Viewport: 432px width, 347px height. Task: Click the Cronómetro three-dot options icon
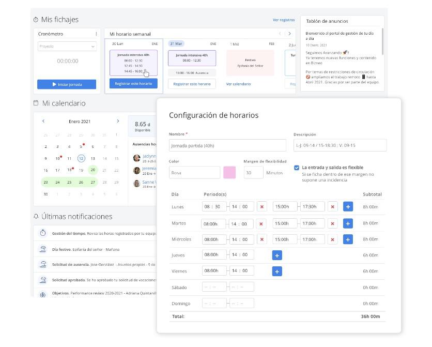[96, 34]
